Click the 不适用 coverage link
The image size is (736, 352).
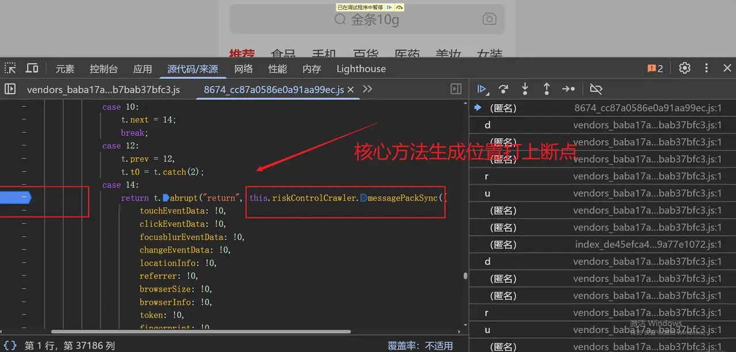[x=439, y=346]
